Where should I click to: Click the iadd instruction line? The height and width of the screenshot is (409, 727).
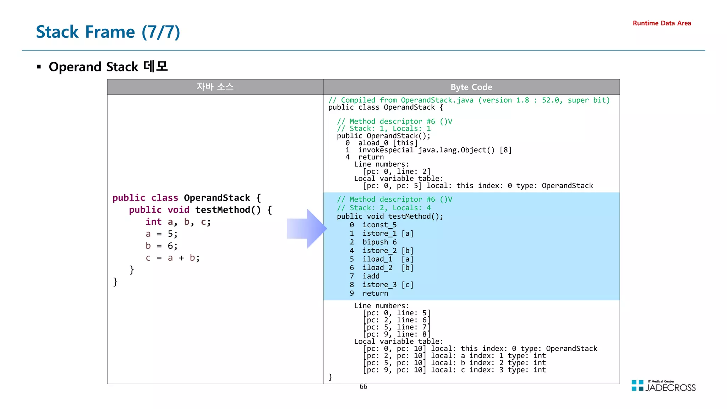(x=371, y=276)
